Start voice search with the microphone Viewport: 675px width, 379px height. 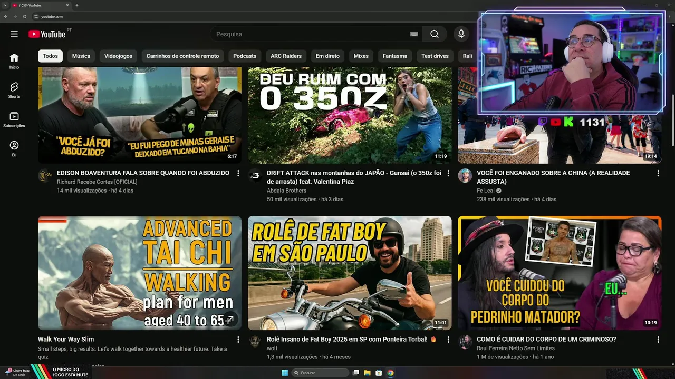[x=461, y=34]
